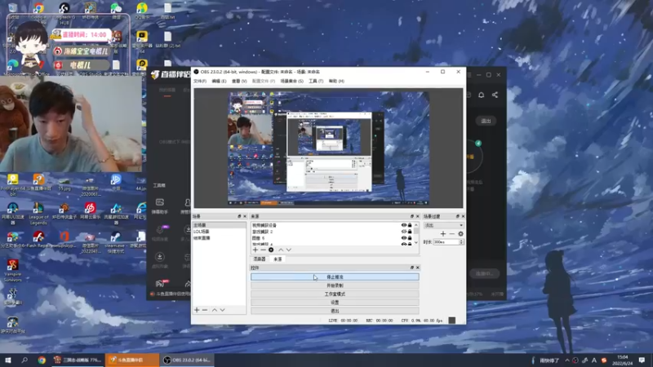Screen dimensions: 653x367
Task: Open League of Legends desktop shortcut
Action: pyautogui.click(x=38, y=214)
